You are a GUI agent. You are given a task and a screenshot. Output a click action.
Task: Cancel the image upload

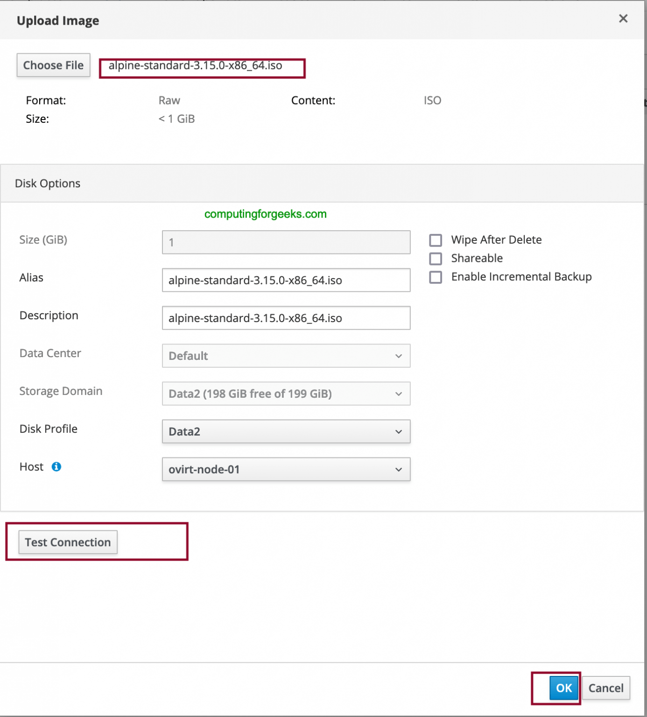[x=605, y=688]
